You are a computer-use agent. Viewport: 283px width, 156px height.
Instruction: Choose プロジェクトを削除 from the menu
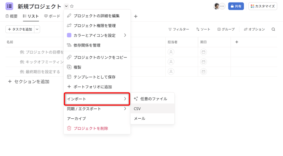pyautogui.click(x=91, y=129)
